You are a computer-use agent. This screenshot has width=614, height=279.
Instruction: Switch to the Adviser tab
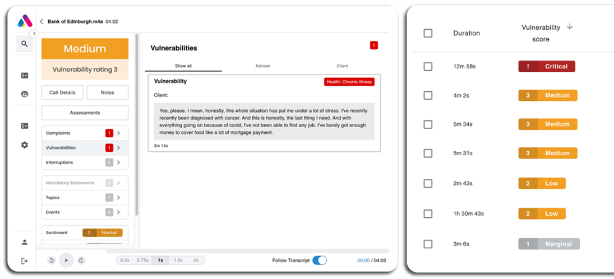click(x=263, y=66)
